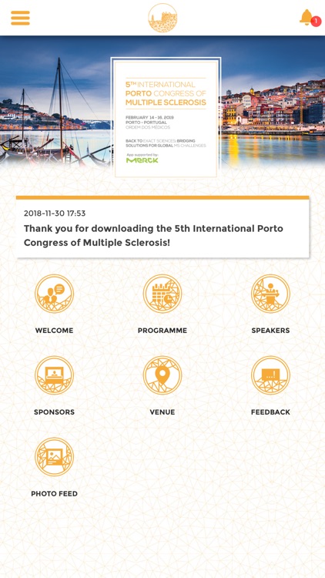Click the red notification count badge
The width and height of the screenshot is (325, 578).
tap(317, 22)
